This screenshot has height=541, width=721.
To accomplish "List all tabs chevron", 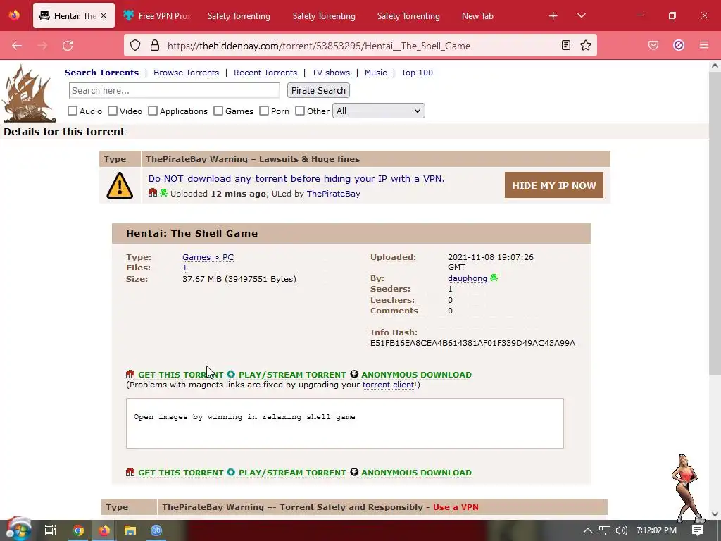I will (581, 16).
